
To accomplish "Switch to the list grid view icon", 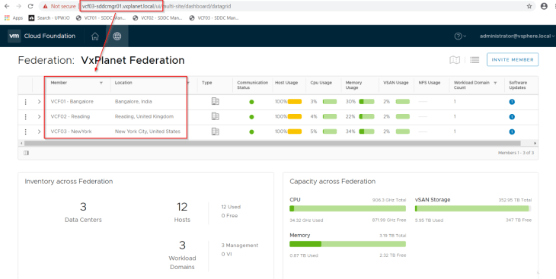I will pos(475,60).
